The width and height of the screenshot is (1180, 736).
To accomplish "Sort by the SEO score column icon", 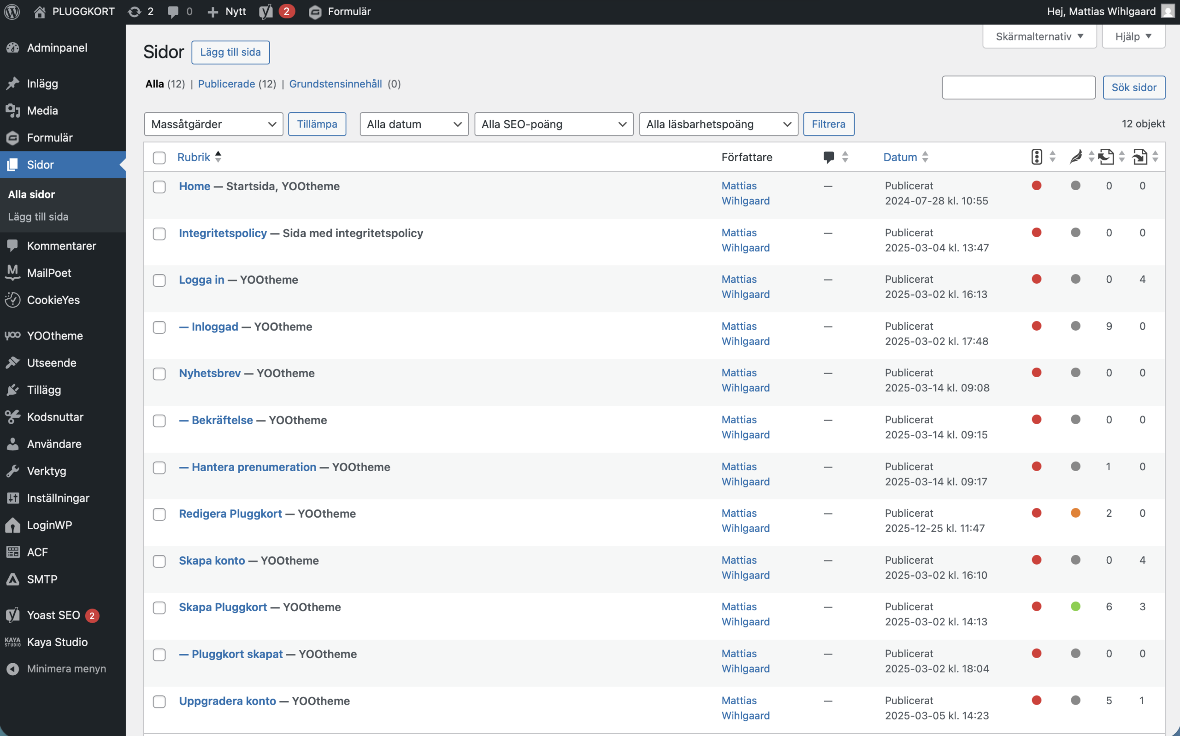I will pos(1036,157).
